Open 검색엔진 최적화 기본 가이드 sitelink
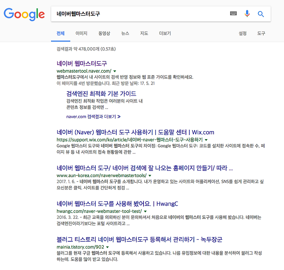The height and width of the screenshot is (270, 284). point(101,94)
